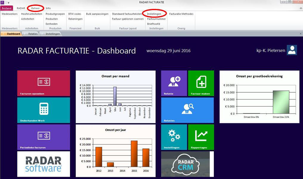Open the Periodieke facturen tile
This screenshot has height=179, width=303.
[x=44, y=137]
